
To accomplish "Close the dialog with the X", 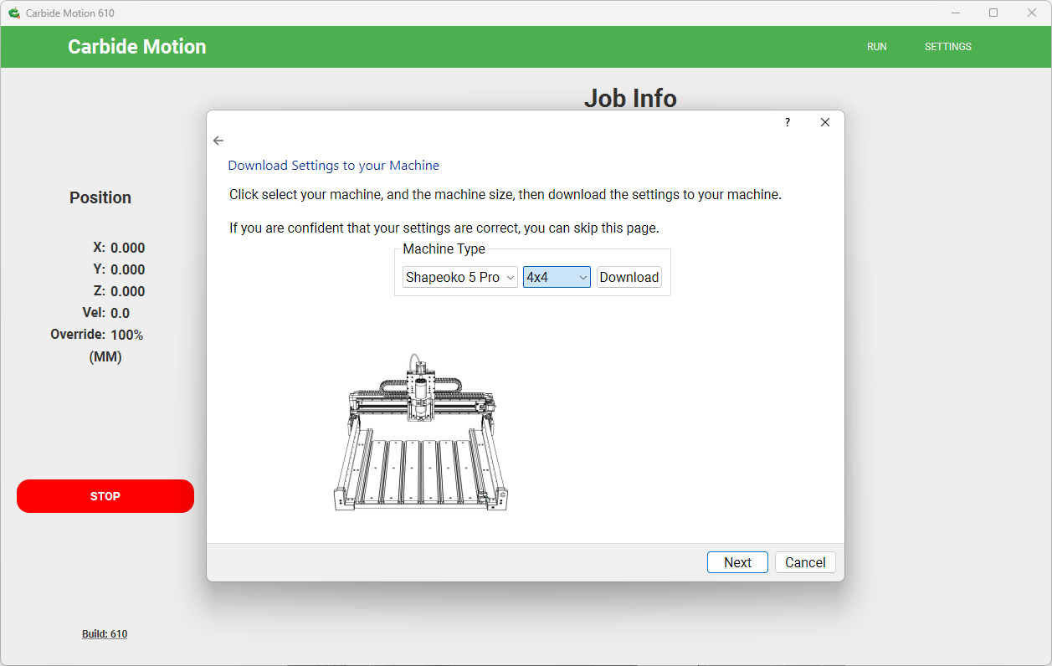I will pos(825,122).
